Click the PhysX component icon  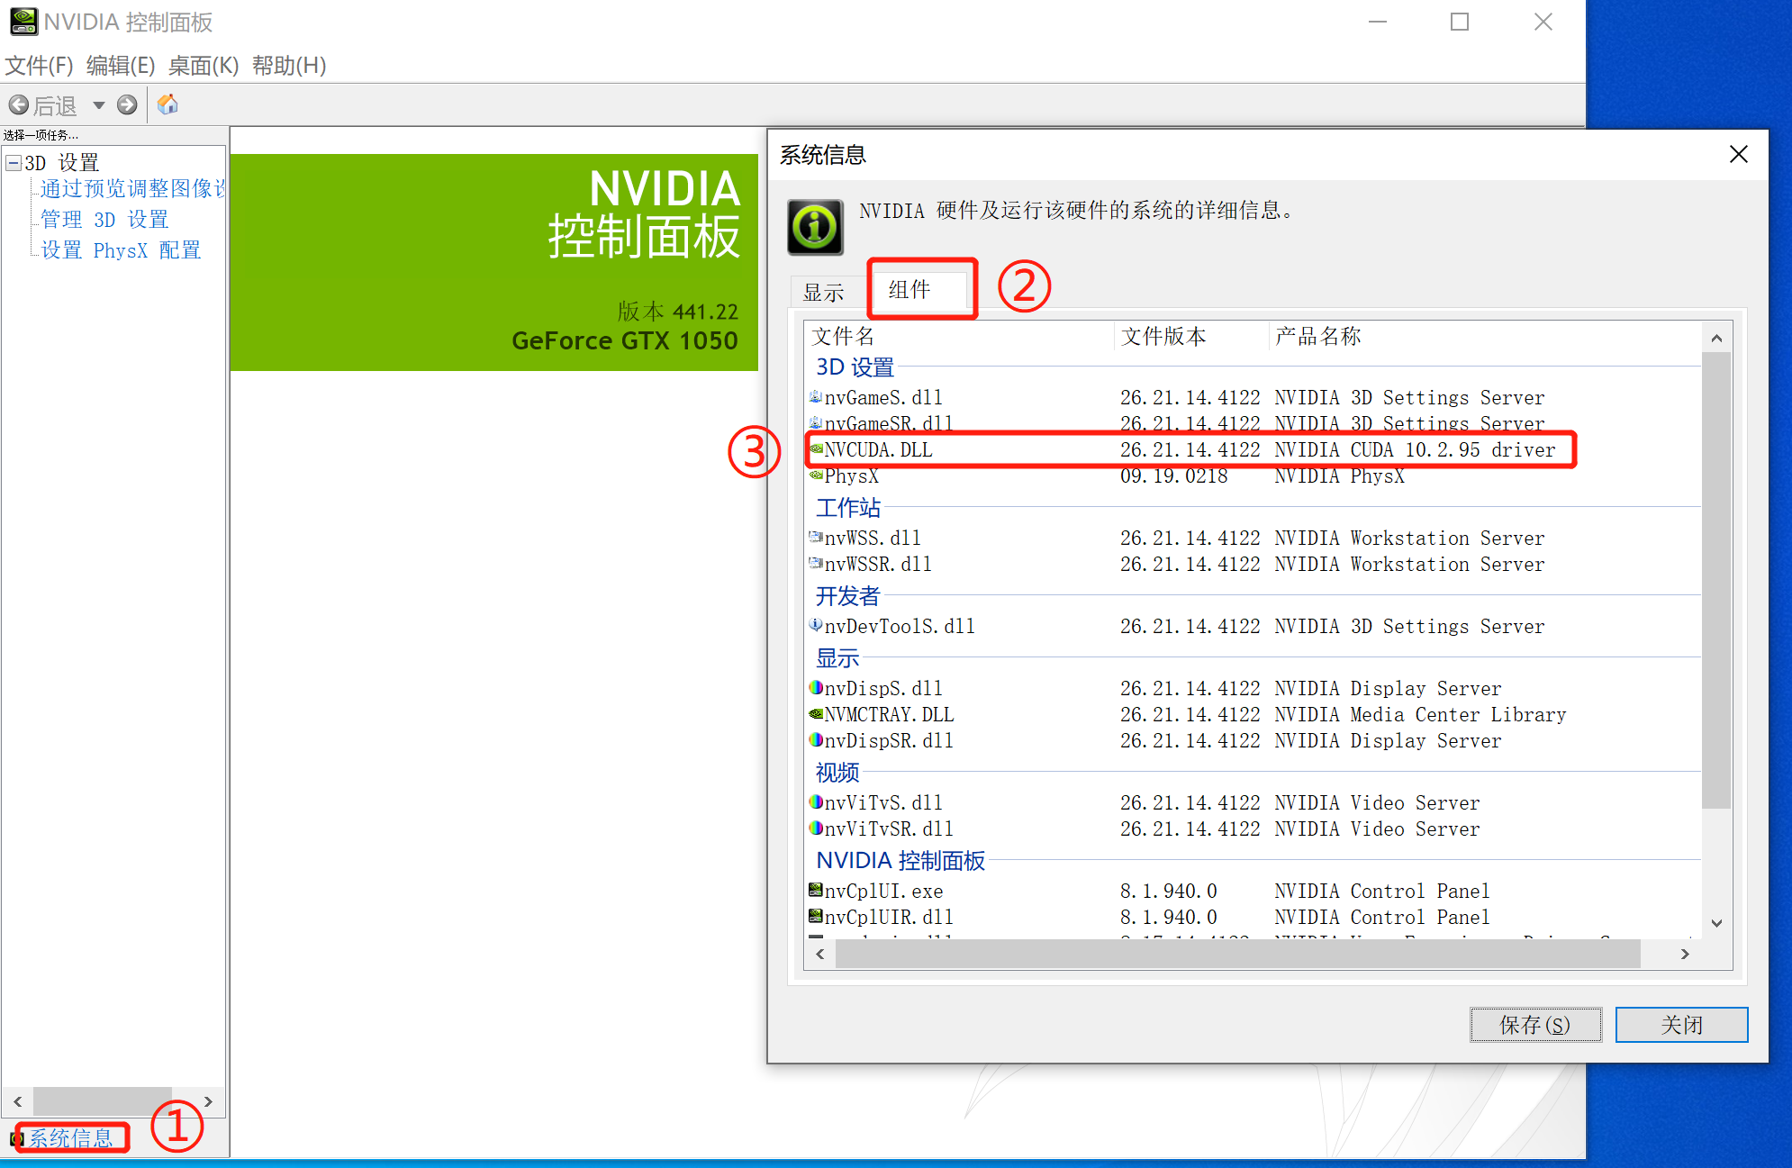coord(814,475)
